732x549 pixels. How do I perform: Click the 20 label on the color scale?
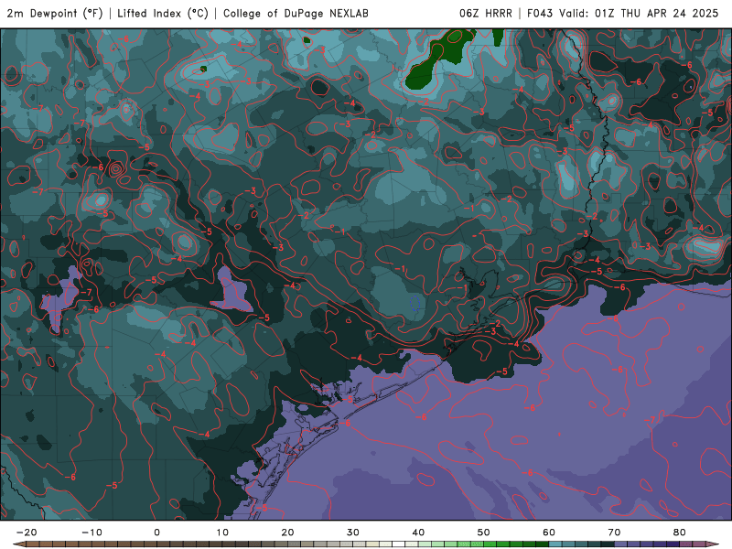click(x=287, y=533)
